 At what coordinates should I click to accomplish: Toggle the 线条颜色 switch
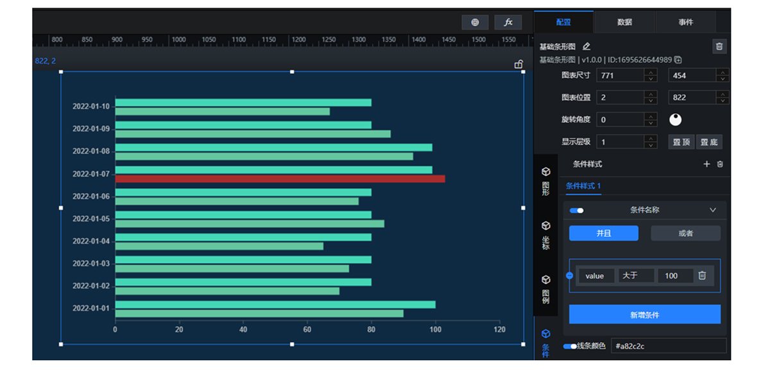pos(569,346)
